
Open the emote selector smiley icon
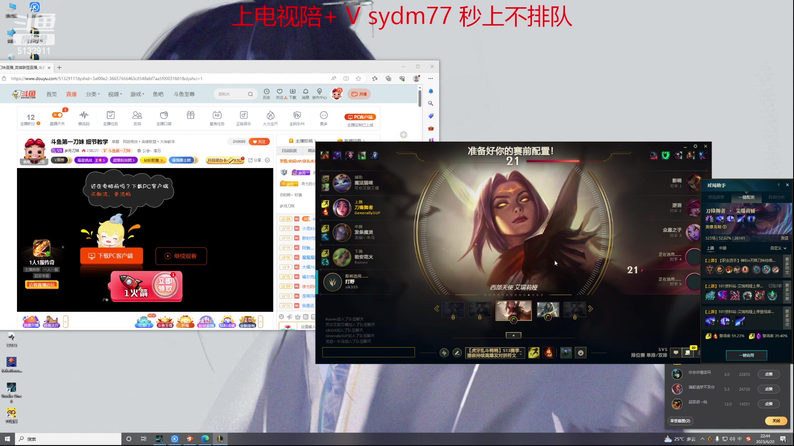(581, 353)
